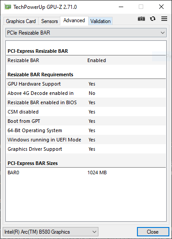
Task: Select the Advanced tab
Action: click(x=74, y=20)
